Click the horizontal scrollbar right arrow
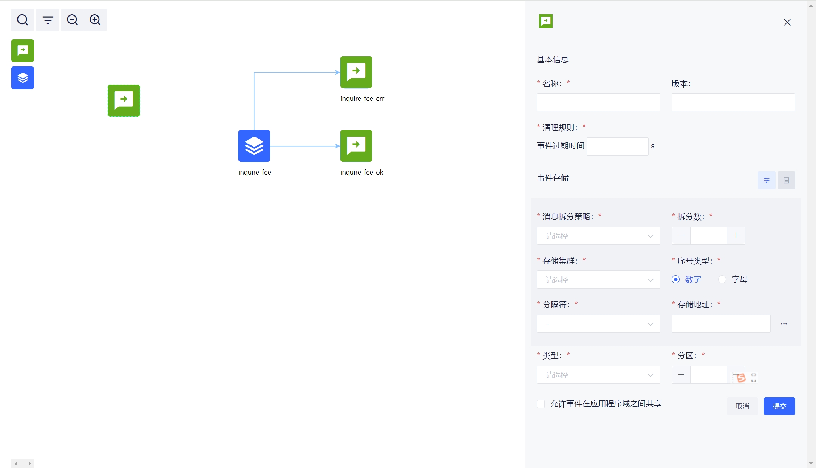The height and width of the screenshot is (468, 816). pyautogui.click(x=29, y=463)
